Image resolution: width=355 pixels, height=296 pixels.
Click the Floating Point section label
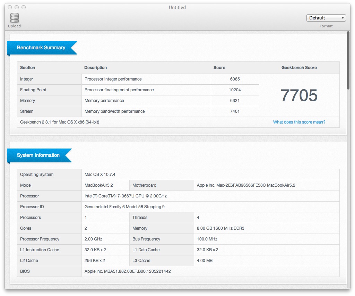tap(33, 90)
